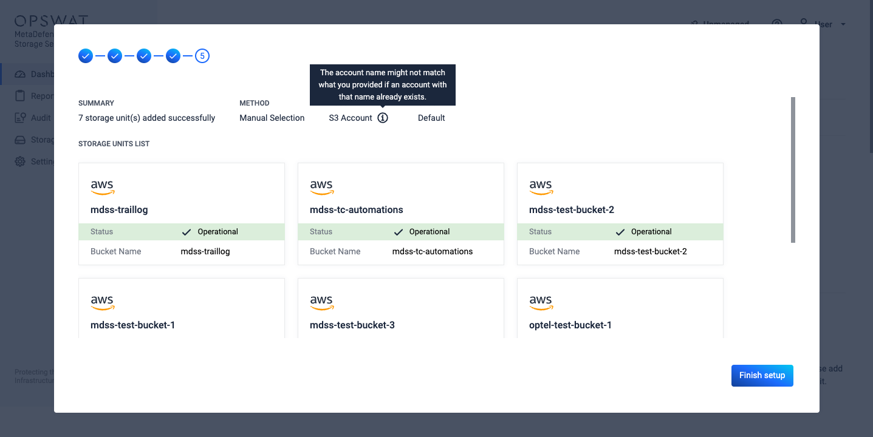Click the AWS logo on mdss-traillog card
Screen dimensions: 873x437
point(103,188)
